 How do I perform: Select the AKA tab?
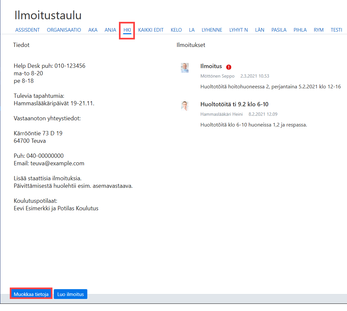click(93, 30)
